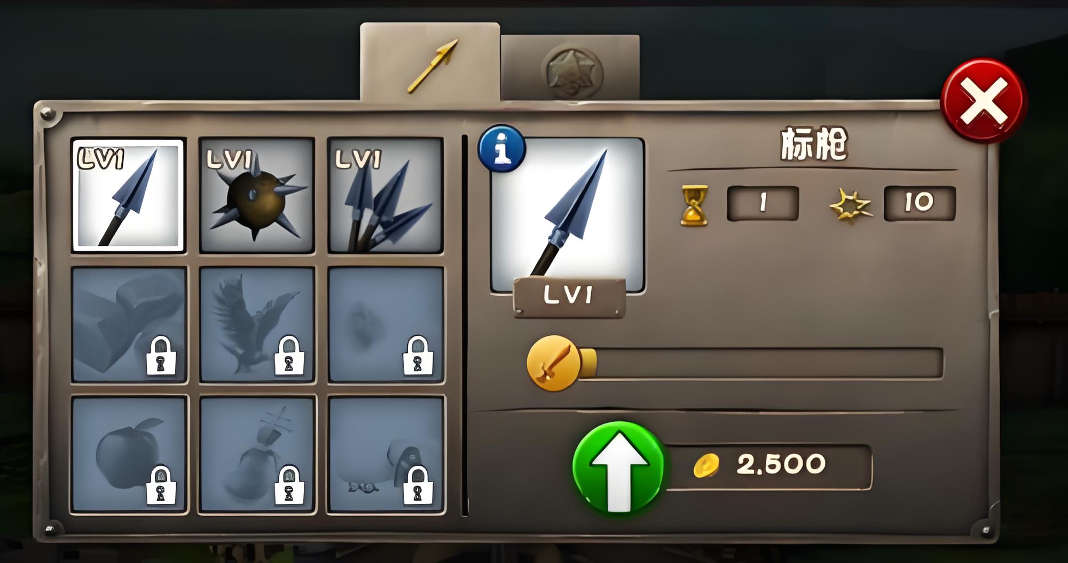Screen dimensions: 1068x563
Task: Select the locked sheep item slot
Action: click(x=386, y=454)
